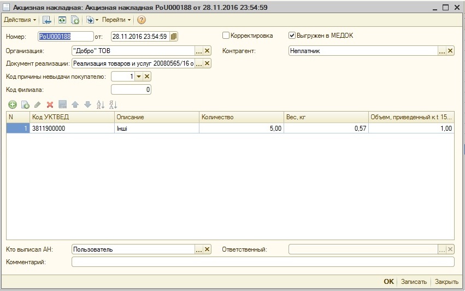Click the OK button

pyautogui.click(x=389, y=282)
